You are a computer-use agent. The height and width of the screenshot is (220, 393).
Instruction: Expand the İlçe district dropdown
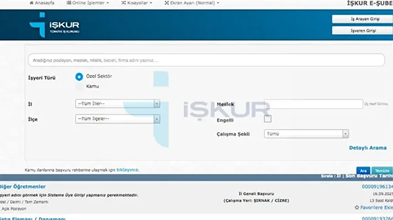pyautogui.click(x=118, y=119)
